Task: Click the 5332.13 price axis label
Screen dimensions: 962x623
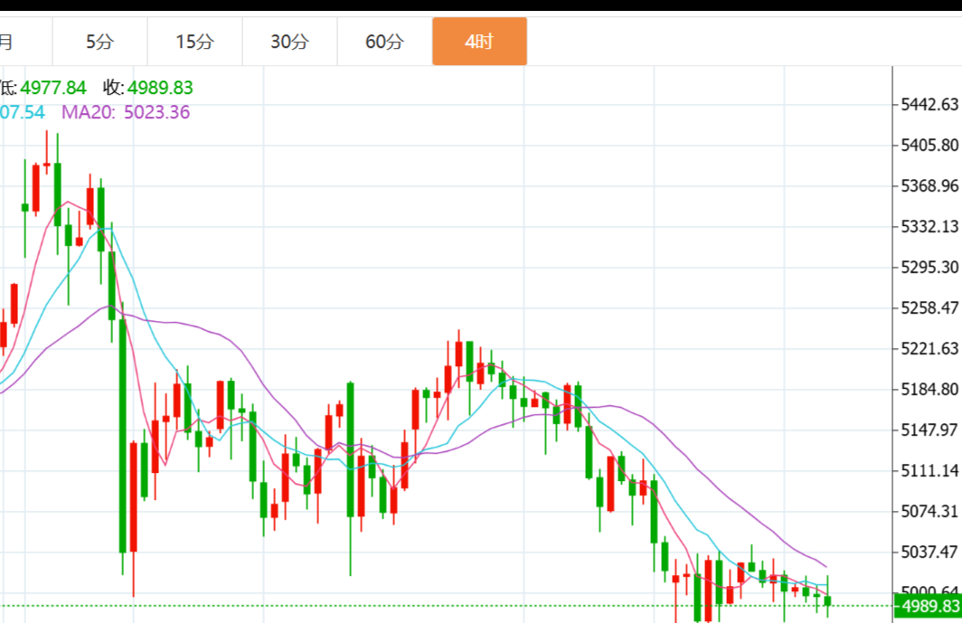Action: coord(929,226)
